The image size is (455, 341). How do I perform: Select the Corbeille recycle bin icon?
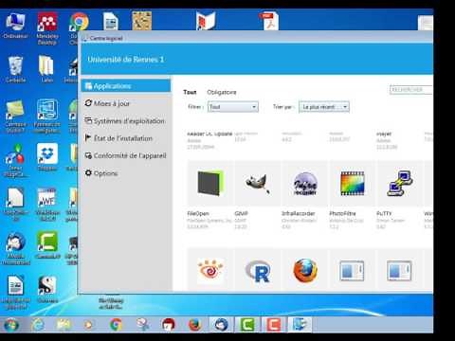(x=15, y=69)
